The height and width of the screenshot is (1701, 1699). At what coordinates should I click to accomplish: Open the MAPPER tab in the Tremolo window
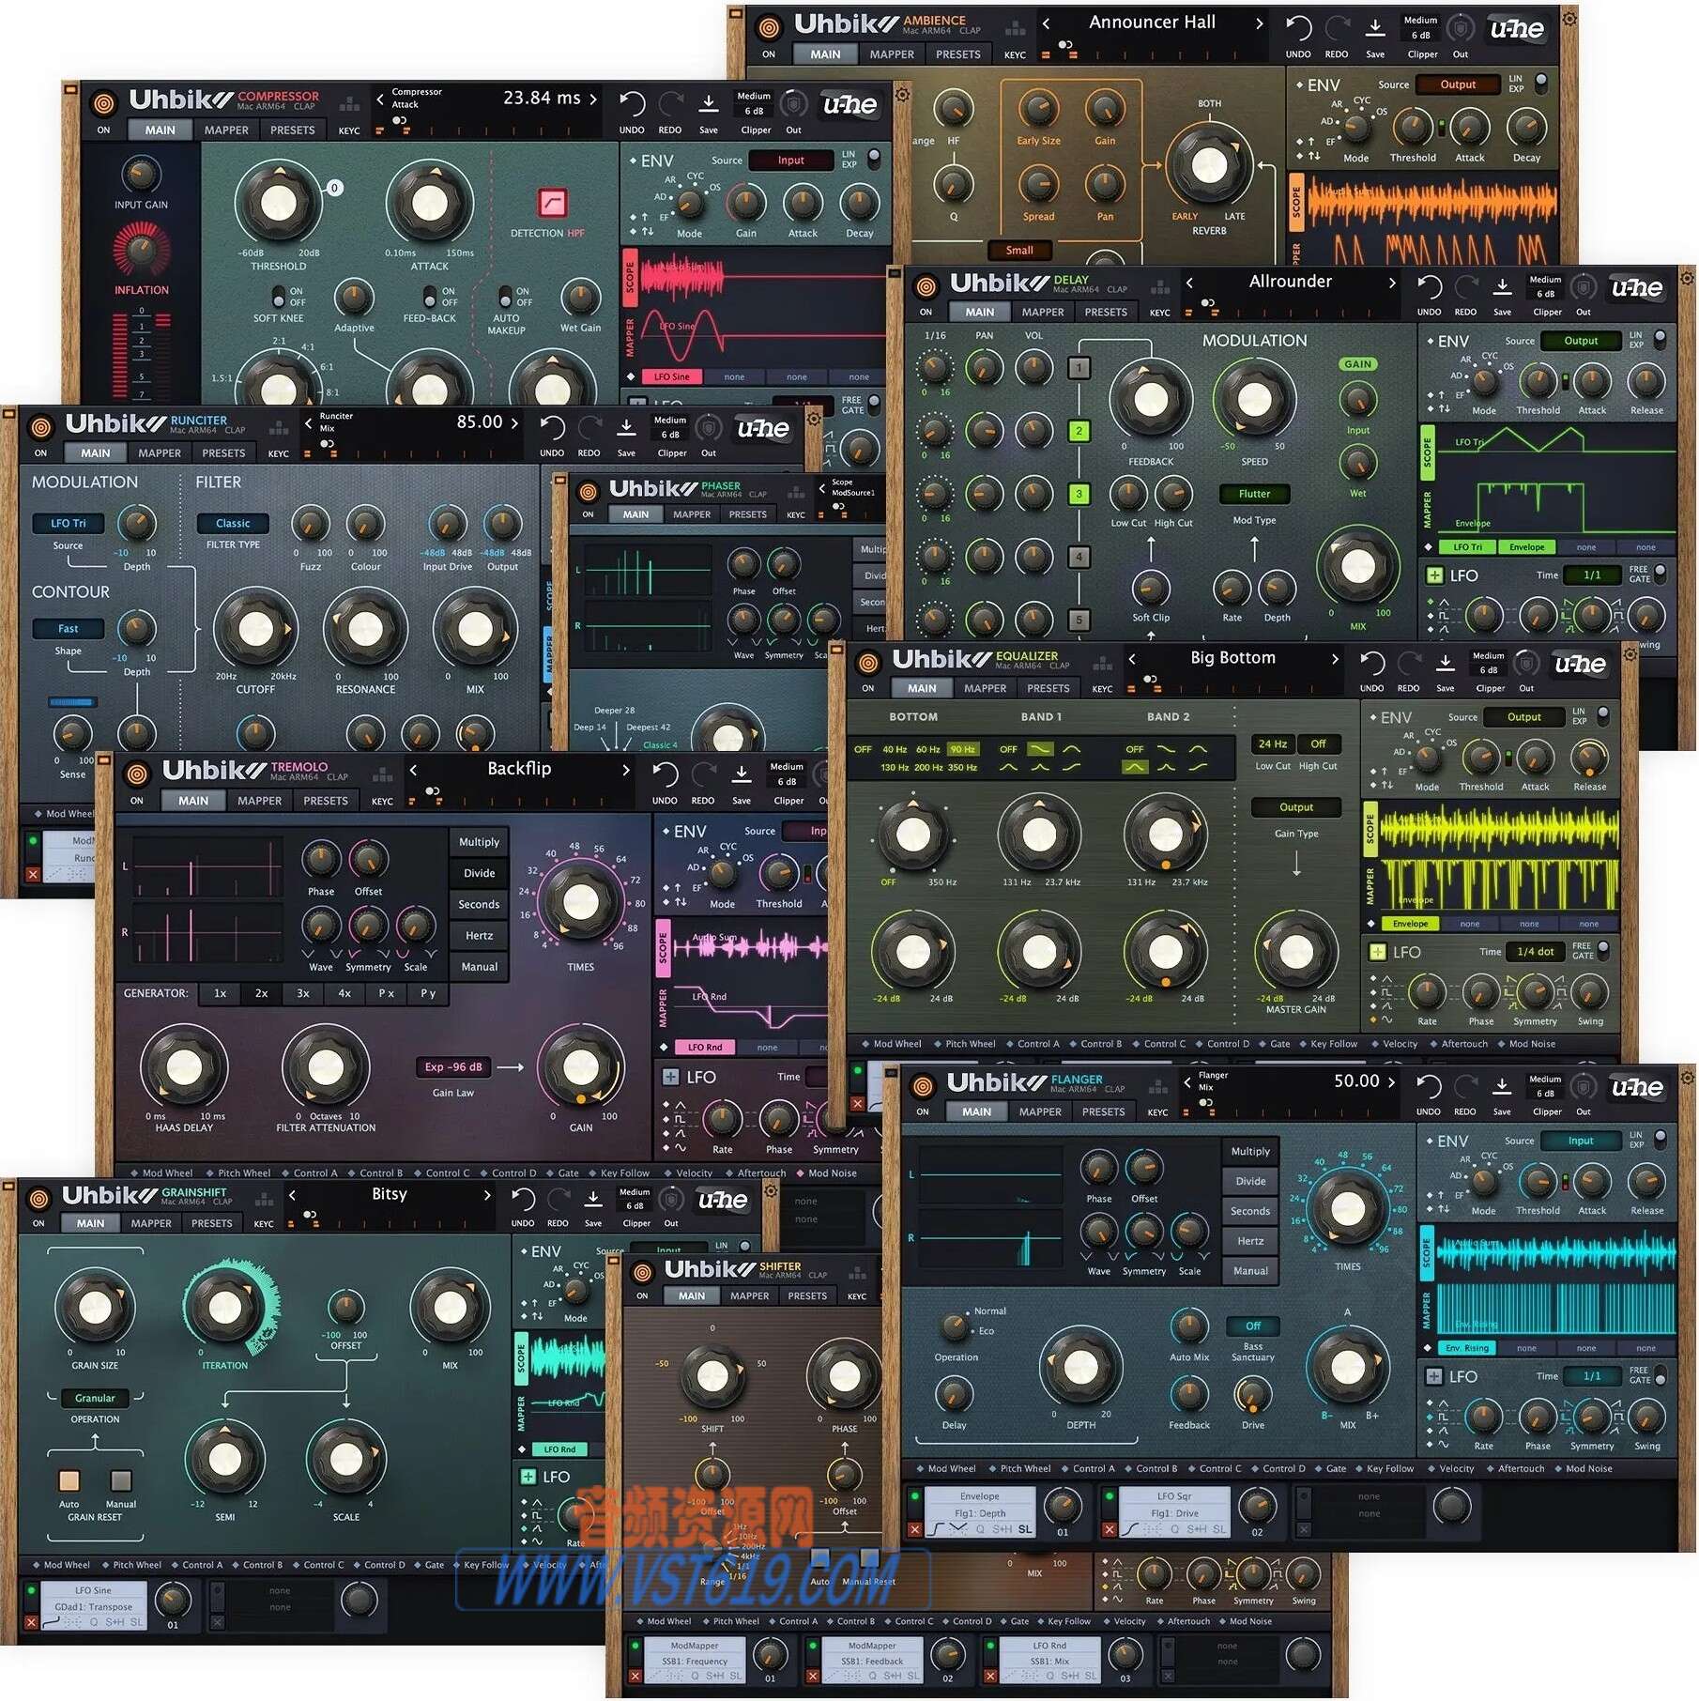(259, 800)
